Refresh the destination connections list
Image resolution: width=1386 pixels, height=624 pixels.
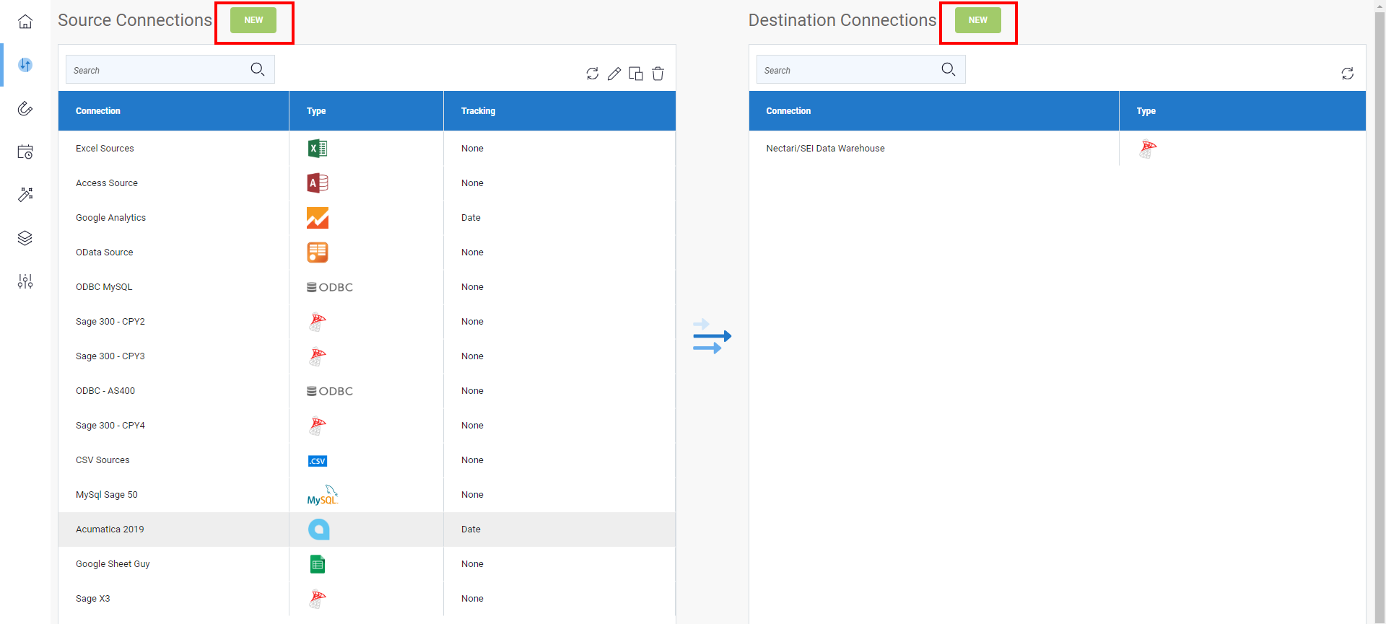(x=1347, y=74)
